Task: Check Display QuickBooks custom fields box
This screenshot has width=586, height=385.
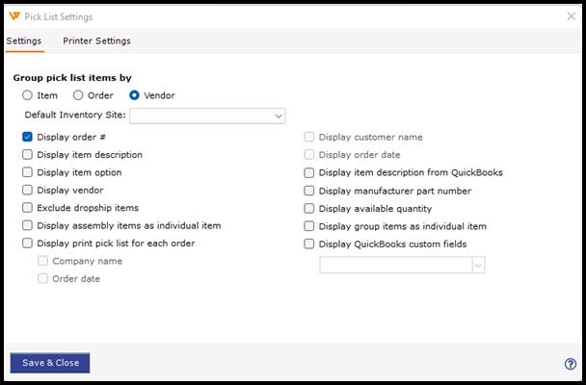Action: [x=309, y=244]
